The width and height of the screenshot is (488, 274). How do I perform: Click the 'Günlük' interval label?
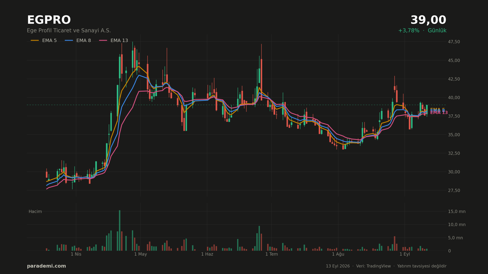coord(437,31)
